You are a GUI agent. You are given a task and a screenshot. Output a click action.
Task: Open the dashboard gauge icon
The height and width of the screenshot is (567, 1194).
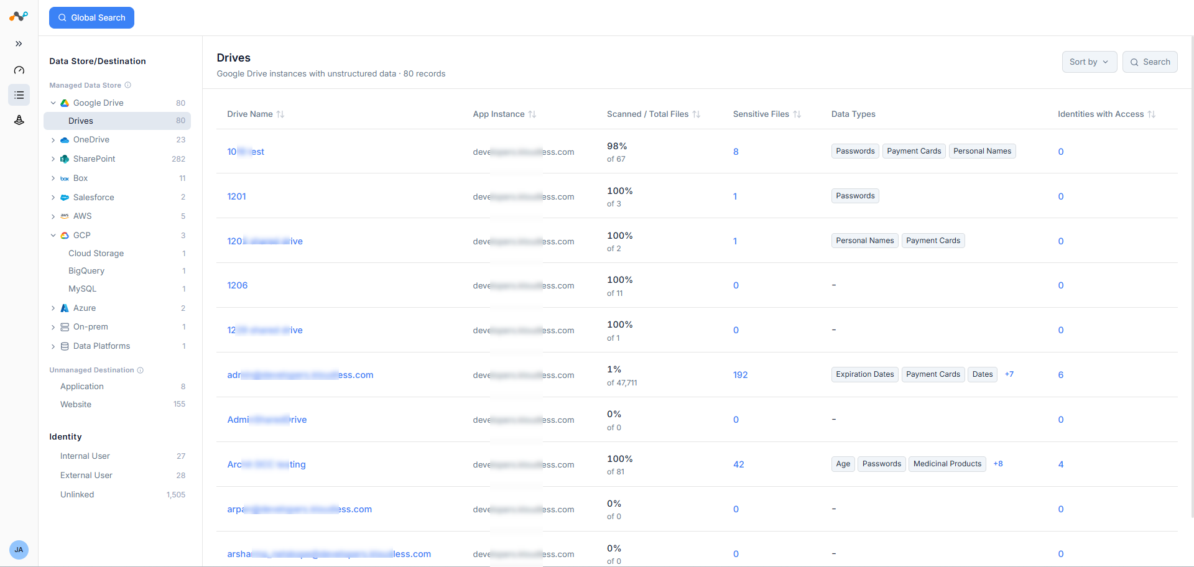19,70
